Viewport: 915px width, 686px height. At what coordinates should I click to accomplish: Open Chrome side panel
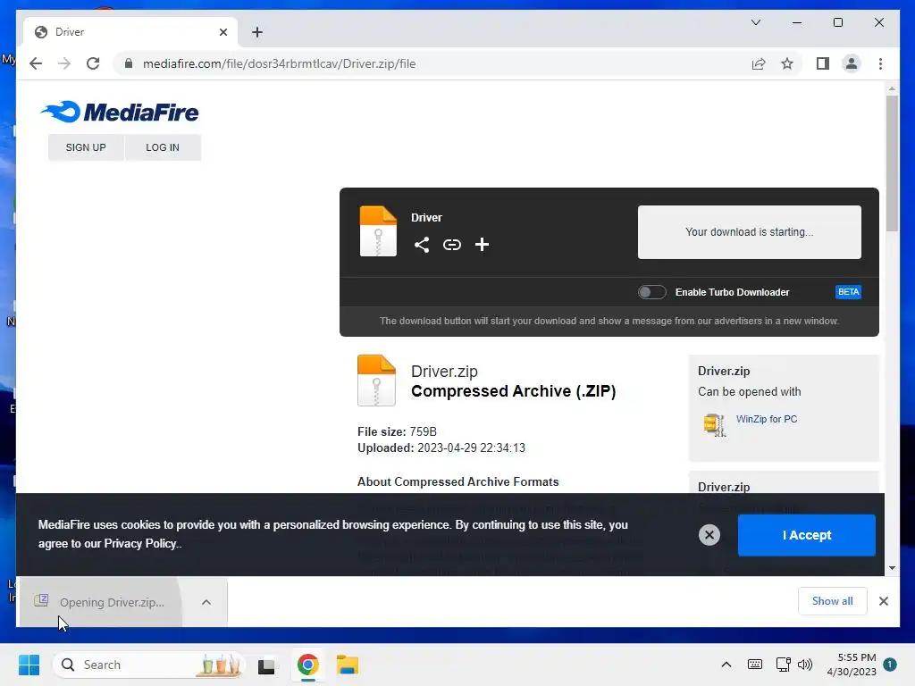[823, 63]
